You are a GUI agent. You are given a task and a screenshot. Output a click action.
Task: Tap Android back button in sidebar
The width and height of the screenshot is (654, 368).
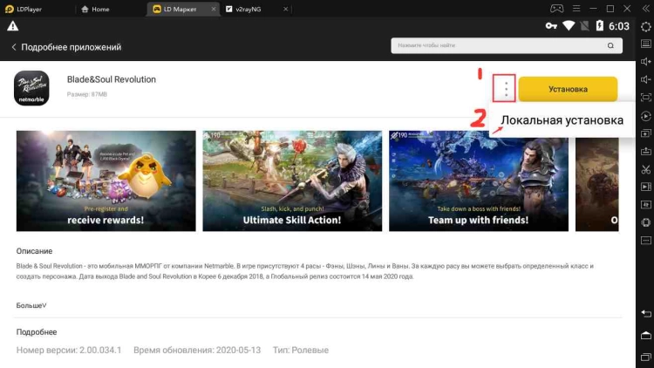pos(645,314)
